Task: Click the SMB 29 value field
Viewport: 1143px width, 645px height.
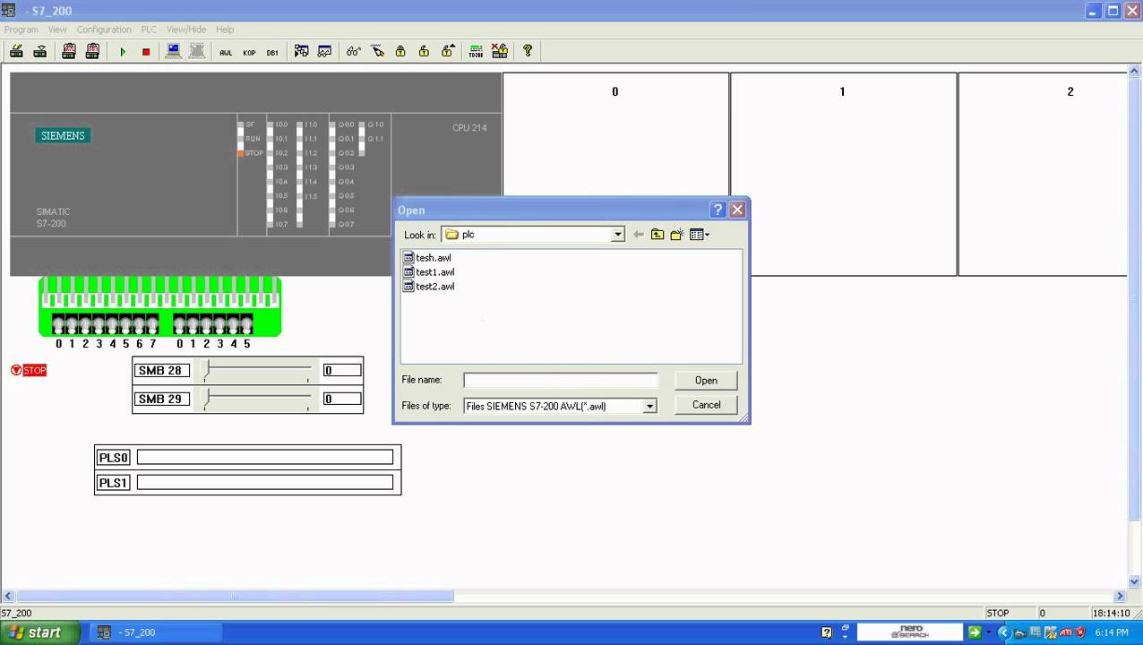Action: [x=342, y=399]
